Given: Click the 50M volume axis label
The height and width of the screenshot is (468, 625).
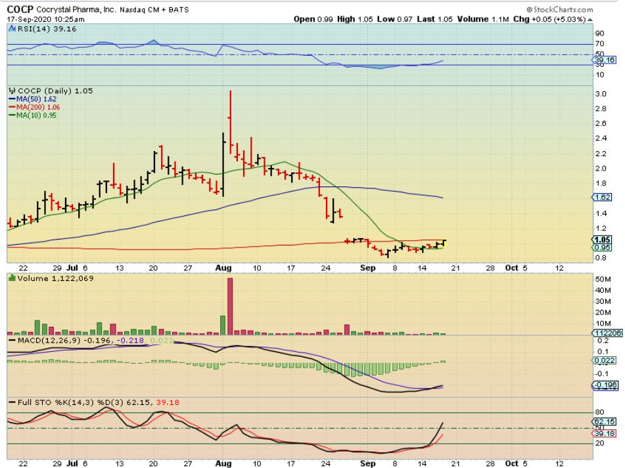Looking at the screenshot, I should click(603, 280).
